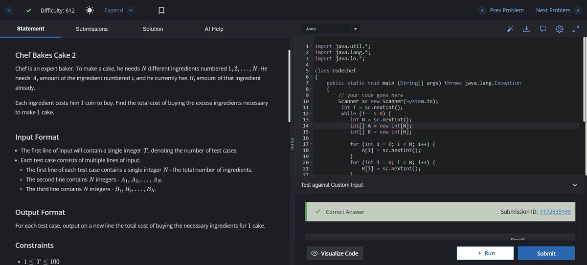Place cursor on 'int T = sc.nextInt();' line
Image resolution: width=587 pixels, height=265 pixels.
click(372, 108)
